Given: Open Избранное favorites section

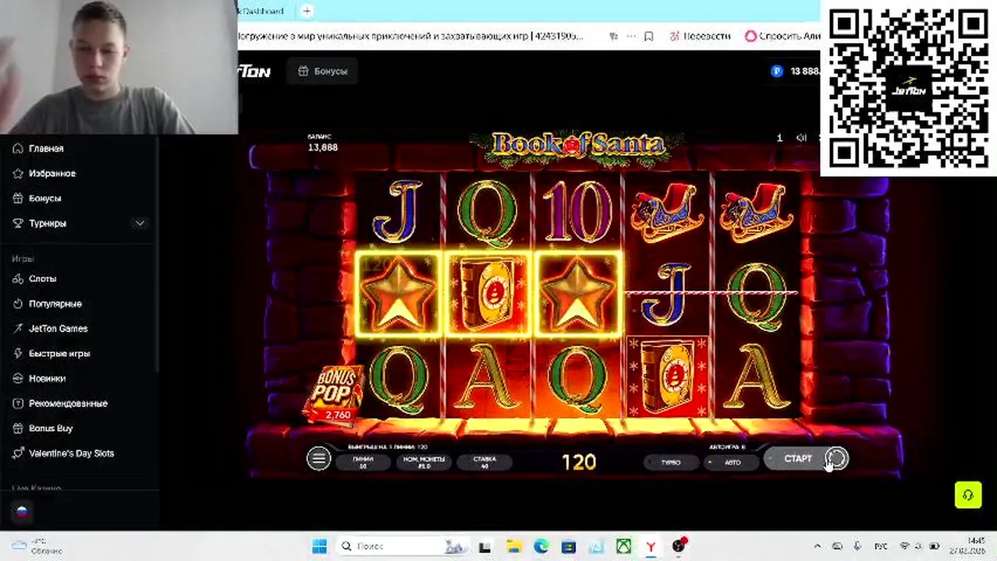Looking at the screenshot, I should click(x=52, y=173).
